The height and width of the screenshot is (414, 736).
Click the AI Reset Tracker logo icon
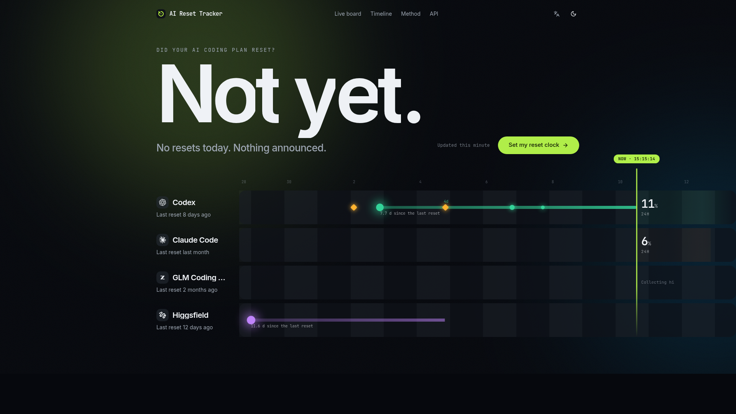coord(161,14)
